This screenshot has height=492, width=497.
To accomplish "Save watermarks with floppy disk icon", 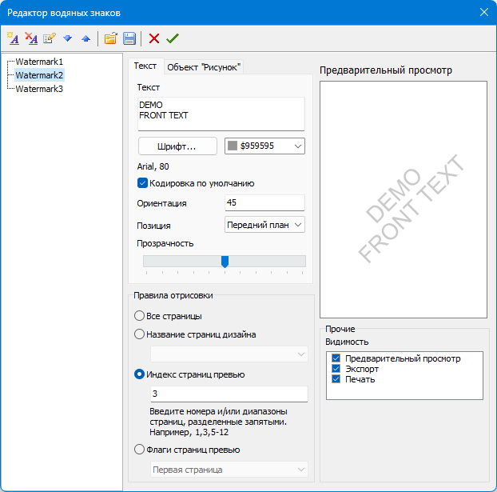I will click(x=129, y=38).
